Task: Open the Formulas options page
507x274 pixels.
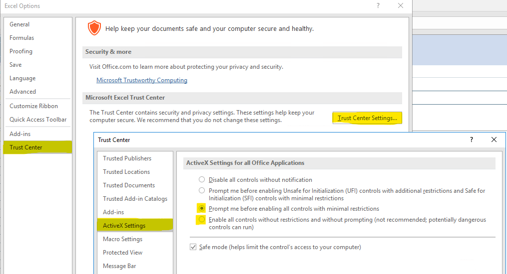Action: click(x=21, y=38)
